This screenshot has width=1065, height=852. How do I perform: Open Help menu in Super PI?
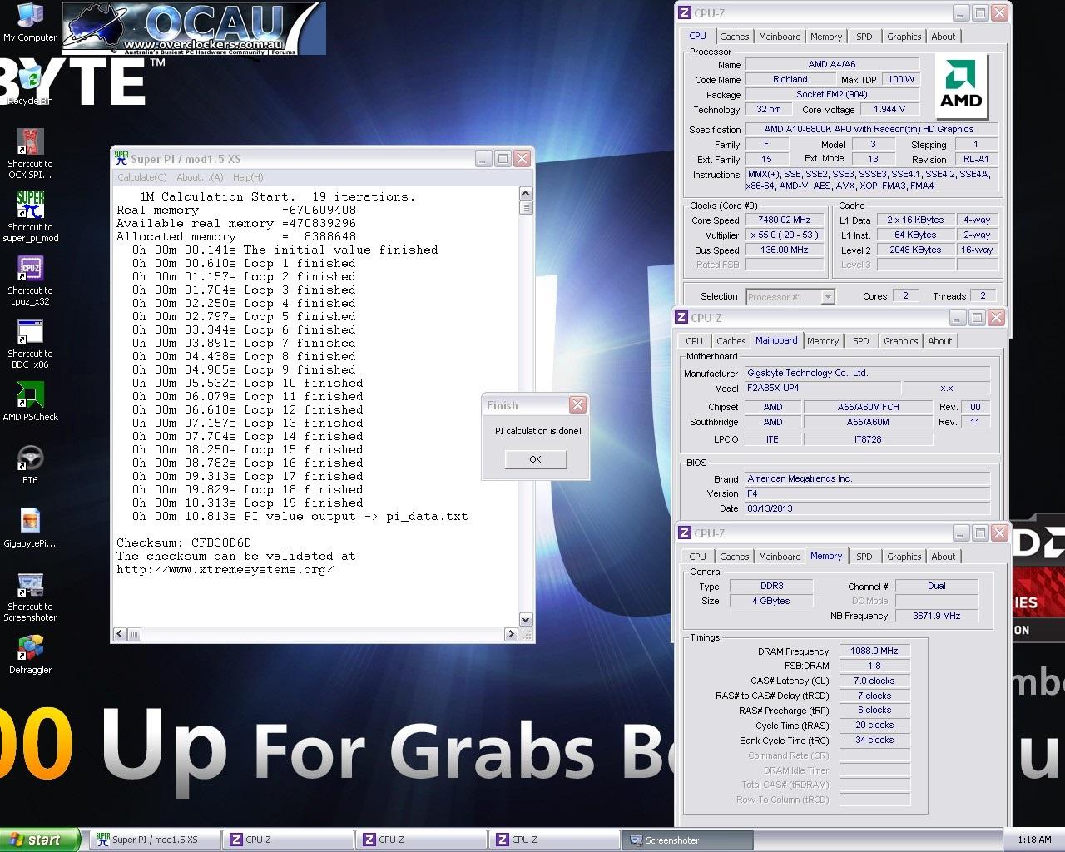[248, 177]
